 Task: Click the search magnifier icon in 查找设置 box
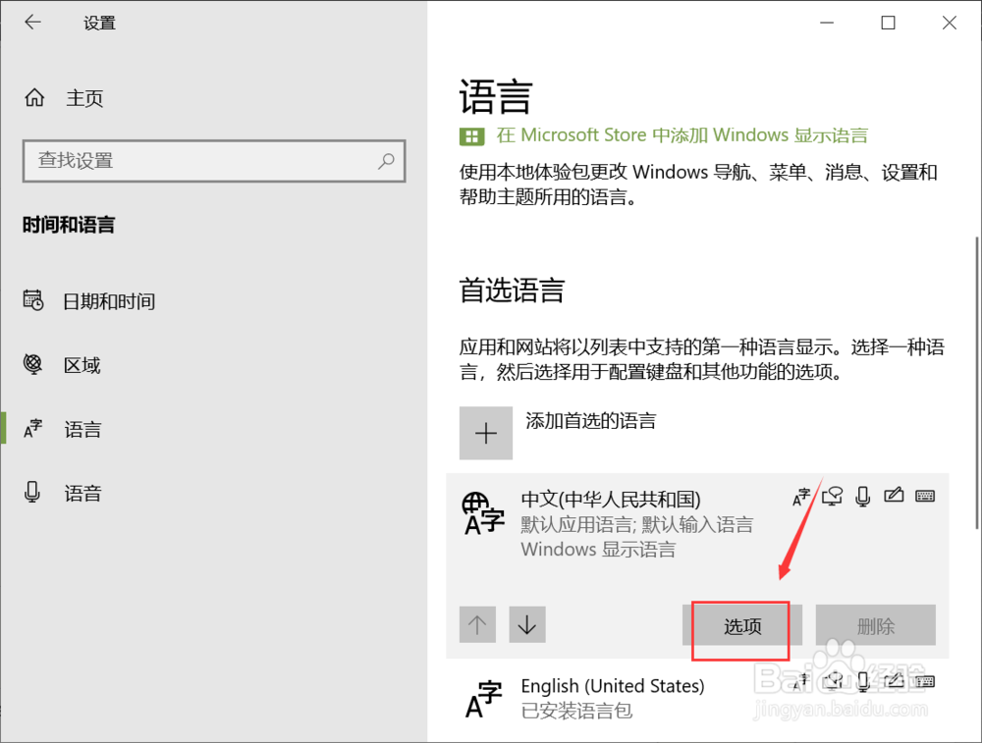click(x=386, y=161)
